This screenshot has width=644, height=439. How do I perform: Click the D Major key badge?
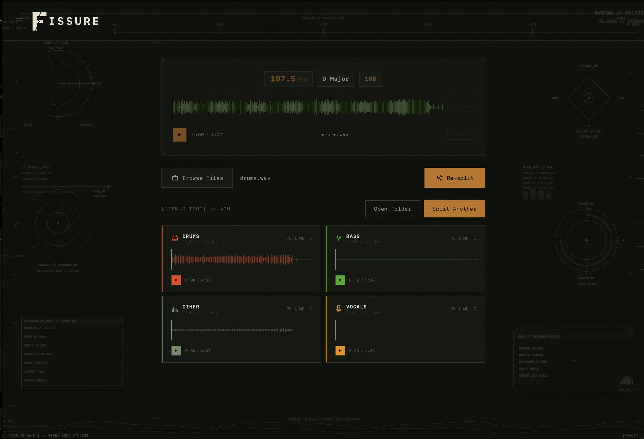tap(336, 79)
